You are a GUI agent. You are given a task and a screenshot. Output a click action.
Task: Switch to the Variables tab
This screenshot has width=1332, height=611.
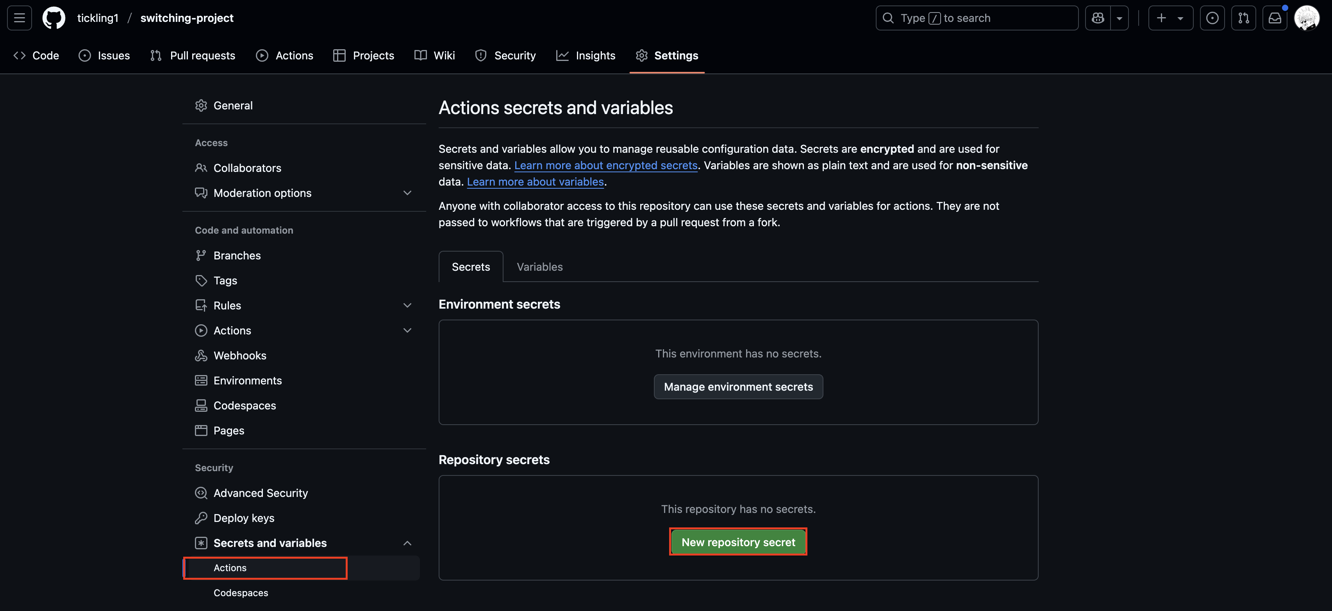coord(539,267)
